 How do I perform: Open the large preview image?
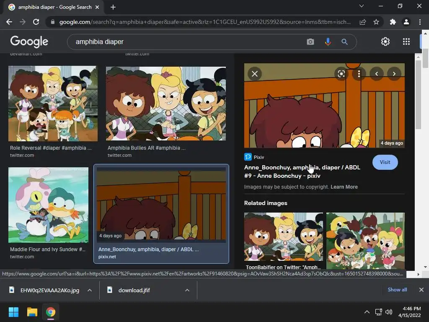(324, 105)
